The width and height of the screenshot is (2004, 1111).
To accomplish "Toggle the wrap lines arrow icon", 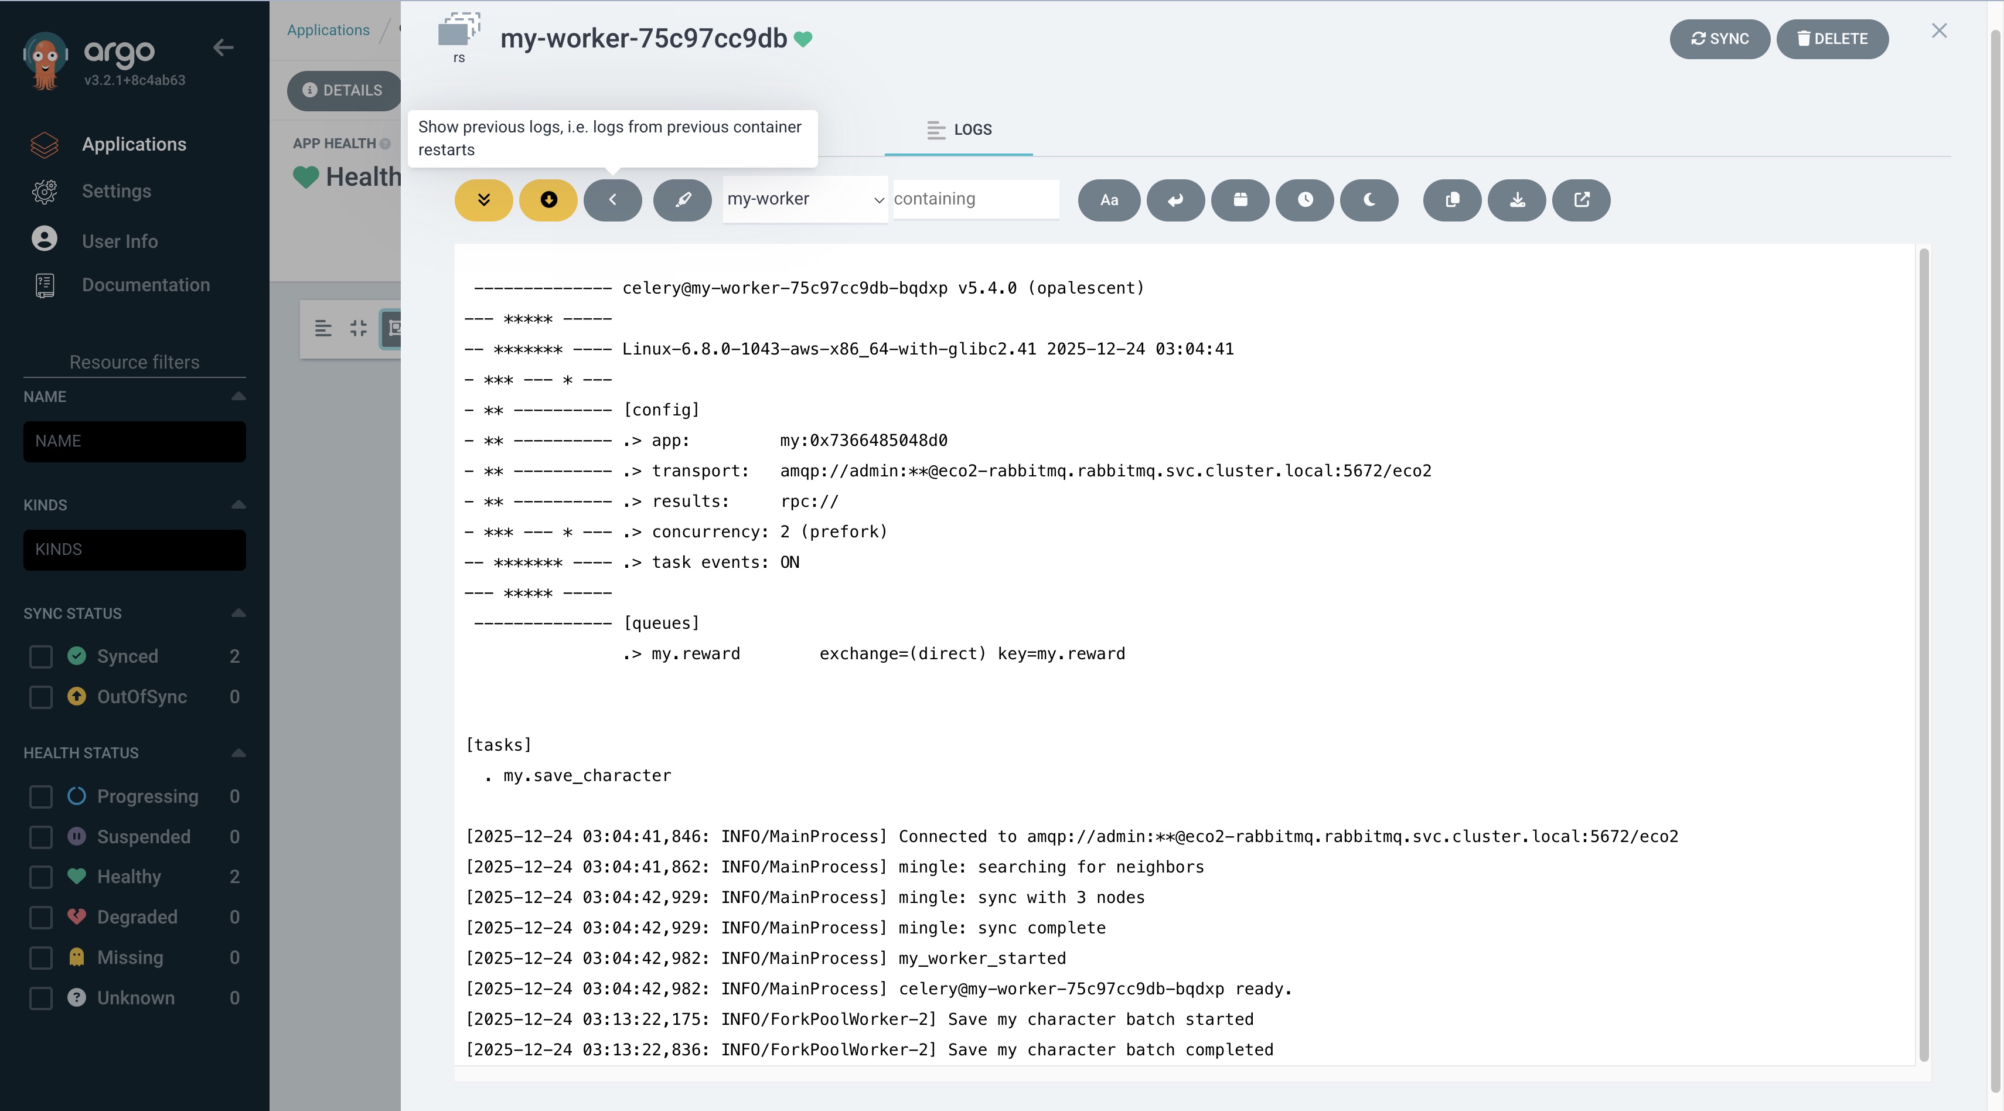I will [1175, 200].
